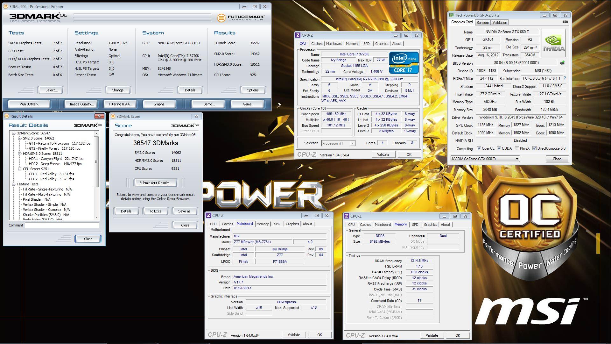Click the Image Quality... button

82,104
